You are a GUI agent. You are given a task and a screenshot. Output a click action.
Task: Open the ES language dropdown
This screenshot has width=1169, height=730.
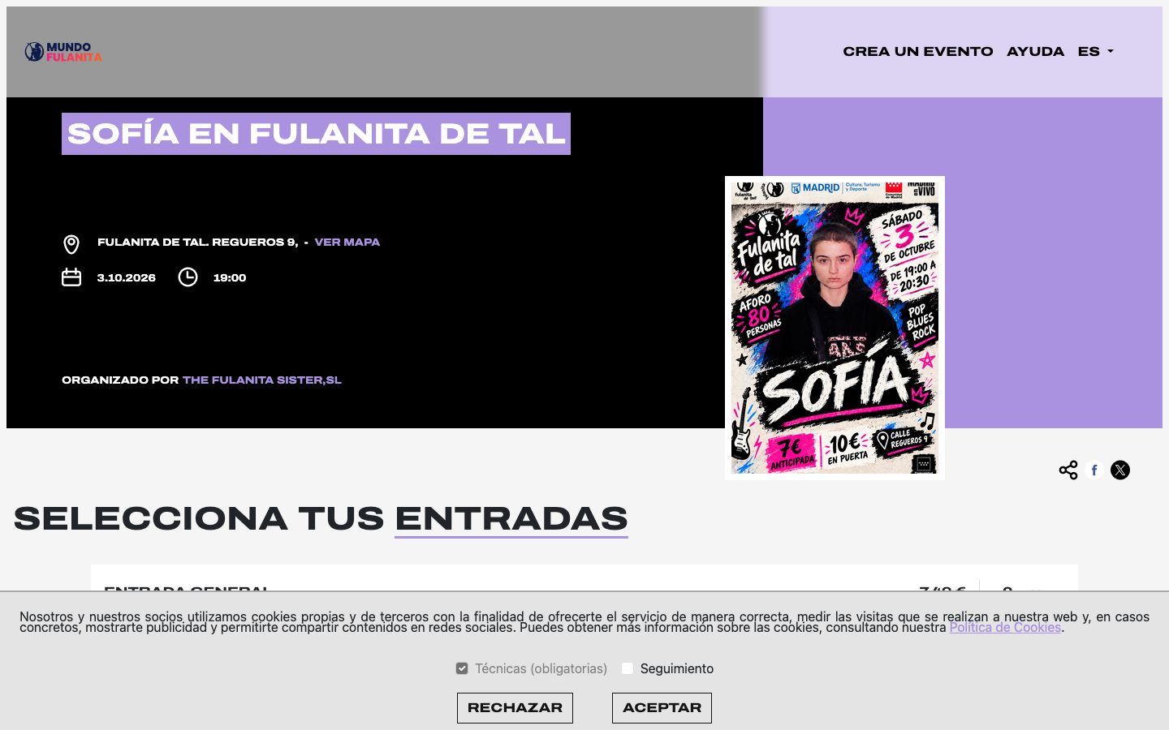tap(1095, 51)
